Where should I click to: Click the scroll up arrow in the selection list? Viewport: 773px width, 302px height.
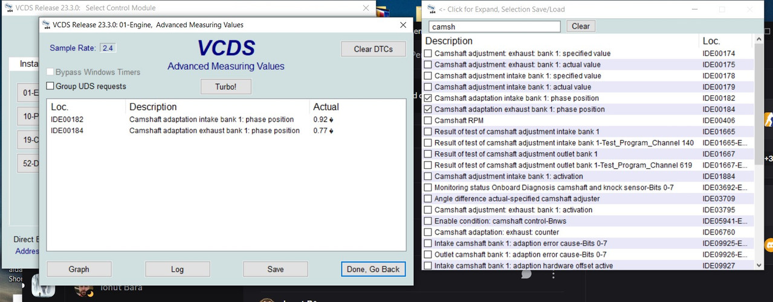click(x=759, y=40)
